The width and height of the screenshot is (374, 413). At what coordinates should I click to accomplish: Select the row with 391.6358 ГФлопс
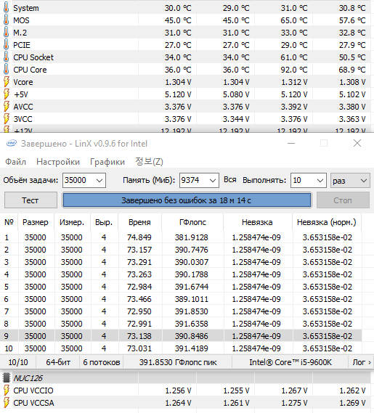tap(181, 324)
